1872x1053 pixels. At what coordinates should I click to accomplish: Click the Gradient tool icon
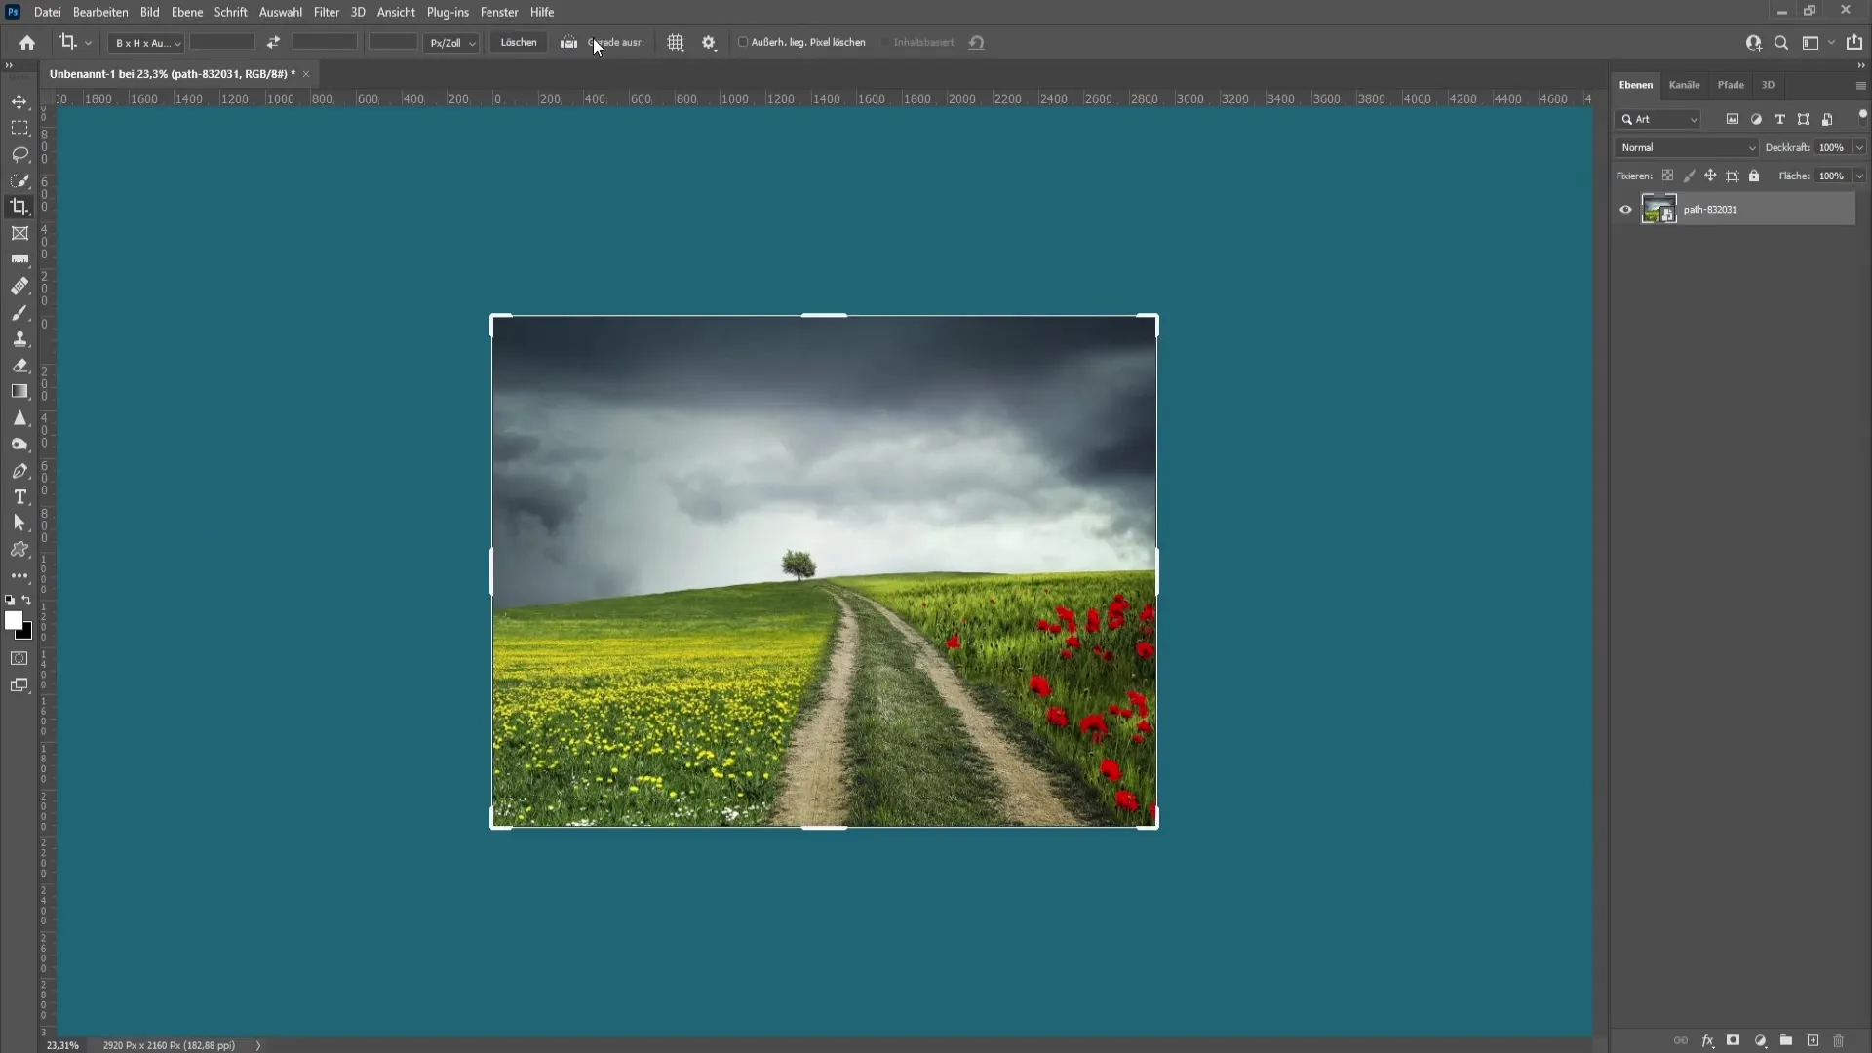tap(19, 391)
